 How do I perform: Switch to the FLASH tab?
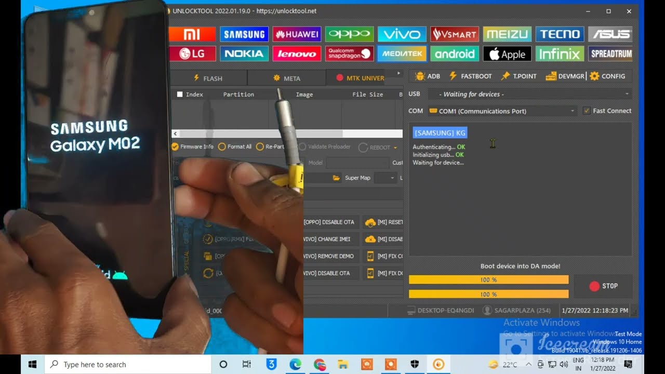click(208, 78)
